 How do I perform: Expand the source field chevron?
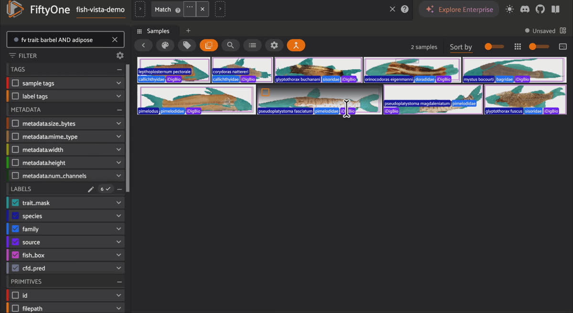click(118, 242)
